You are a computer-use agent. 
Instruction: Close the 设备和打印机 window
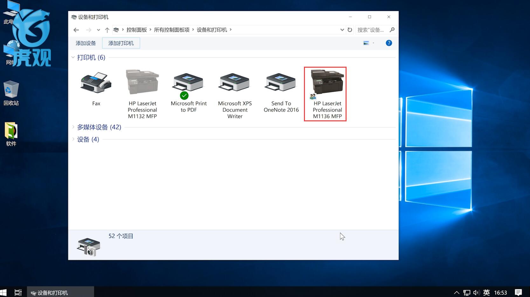click(389, 17)
